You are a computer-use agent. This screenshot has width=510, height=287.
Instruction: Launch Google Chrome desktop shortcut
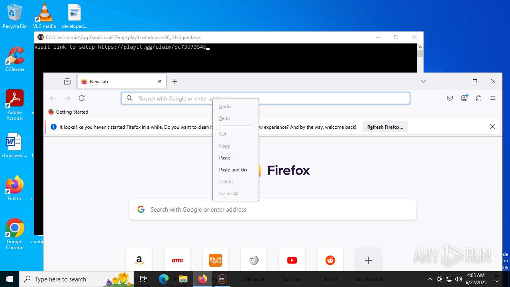15,234
